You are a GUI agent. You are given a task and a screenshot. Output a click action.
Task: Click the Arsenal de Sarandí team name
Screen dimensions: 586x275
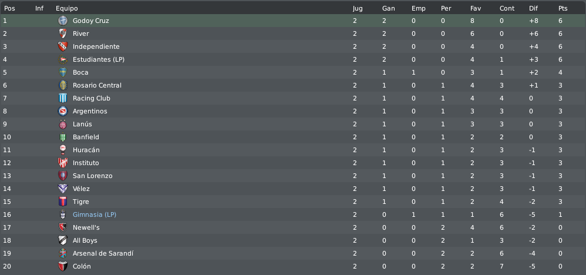coord(103,253)
